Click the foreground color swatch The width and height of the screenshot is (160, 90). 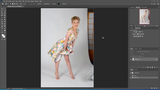[x=3, y=35]
